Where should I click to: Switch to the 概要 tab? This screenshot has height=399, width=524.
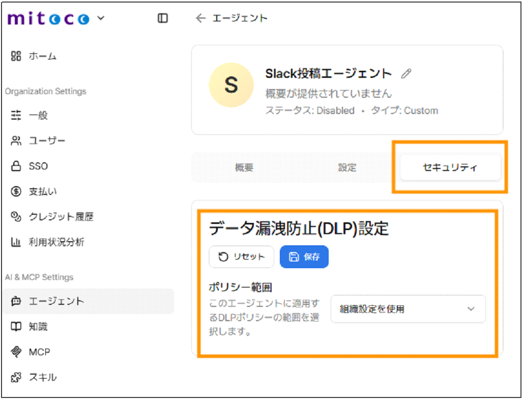click(244, 167)
